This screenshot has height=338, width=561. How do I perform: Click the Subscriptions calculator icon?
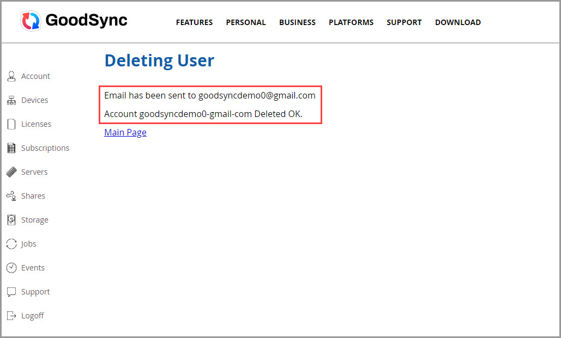pyautogui.click(x=11, y=148)
